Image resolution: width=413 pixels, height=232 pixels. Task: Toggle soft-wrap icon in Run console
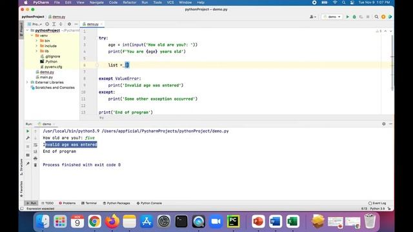pyautogui.click(x=35, y=145)
